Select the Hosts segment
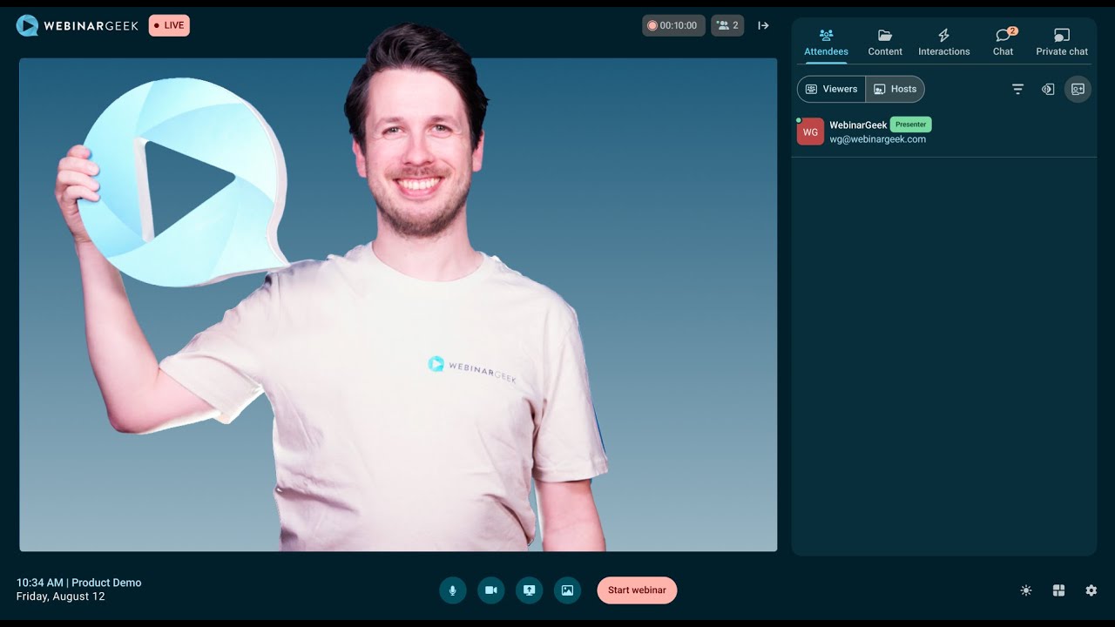Image resolution: width=1115 pixels, height=627 pixels. [895, 89]
